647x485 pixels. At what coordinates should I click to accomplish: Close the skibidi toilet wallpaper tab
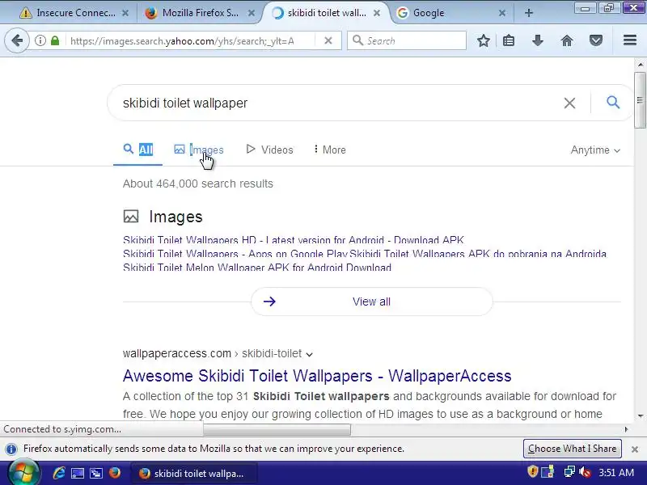tap(377, 13)
